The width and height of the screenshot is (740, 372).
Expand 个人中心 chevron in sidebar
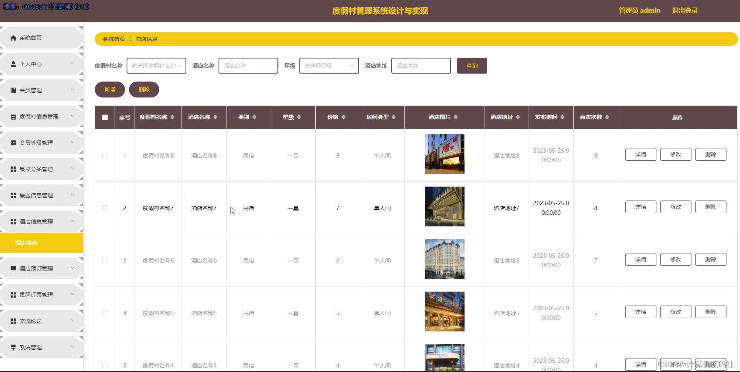pyautogui.click(x=72, y=63)
